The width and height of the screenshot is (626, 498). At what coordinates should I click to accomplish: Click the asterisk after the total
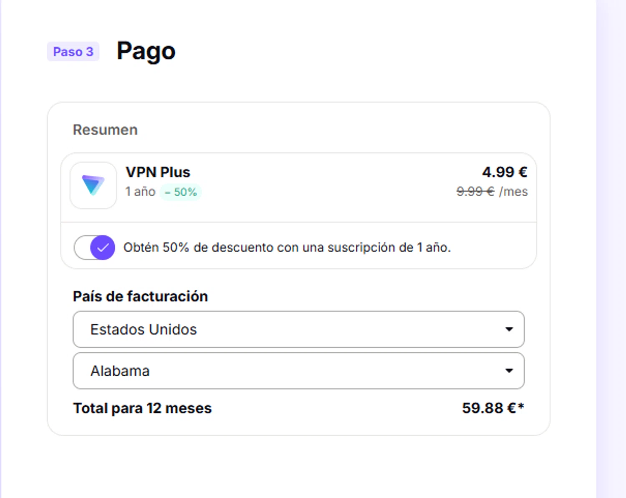coord(521,406)
